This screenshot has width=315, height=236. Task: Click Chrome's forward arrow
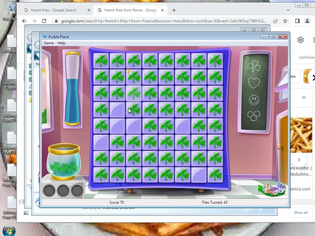pyautogui.click(x=34, y=21)
